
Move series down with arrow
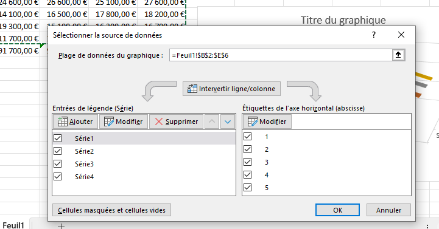[x=228, y=121]
